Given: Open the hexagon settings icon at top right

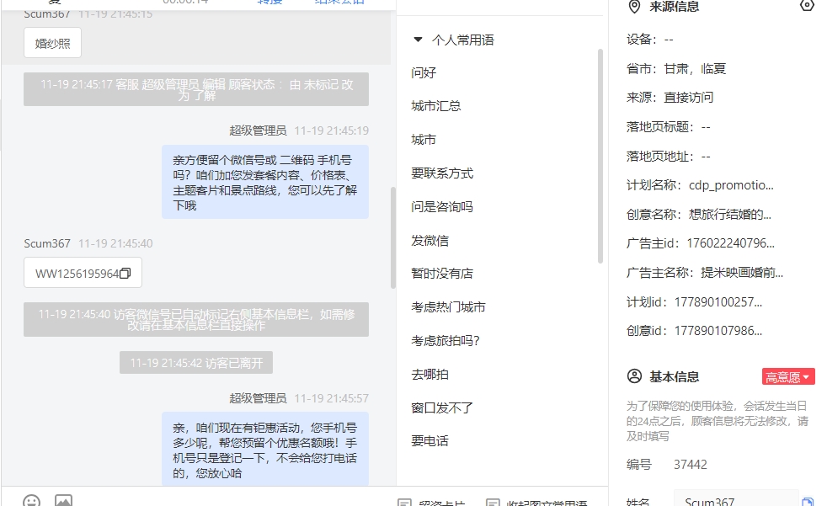Looking at the screenshot, I should point(807,5).
